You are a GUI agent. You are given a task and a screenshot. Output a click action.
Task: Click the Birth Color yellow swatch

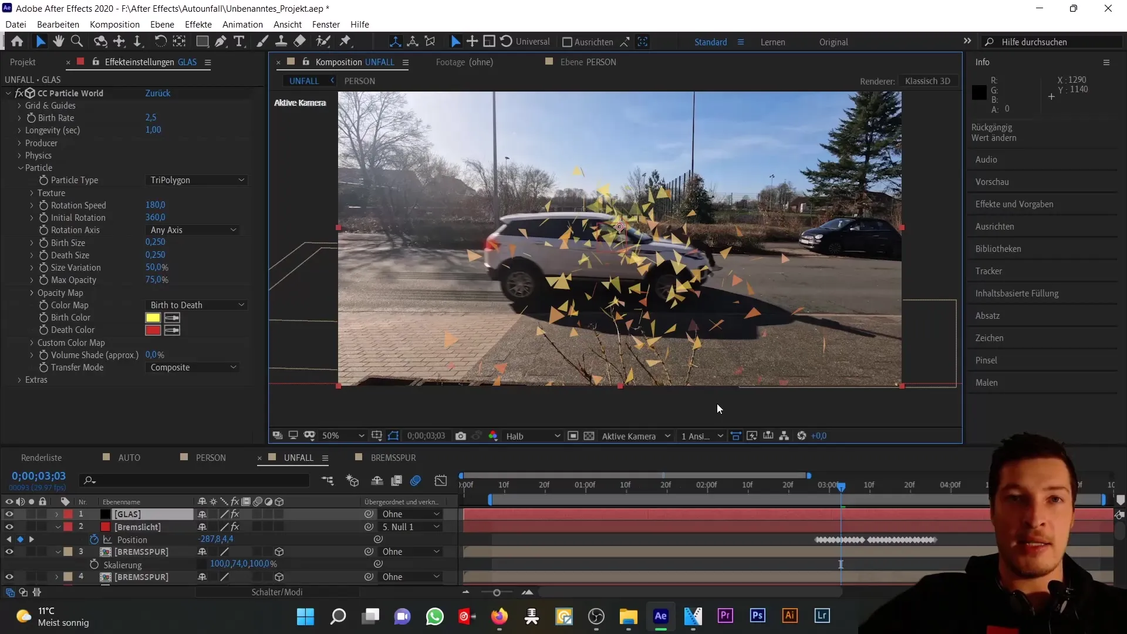pyautogui.click(x=151, y=318)
